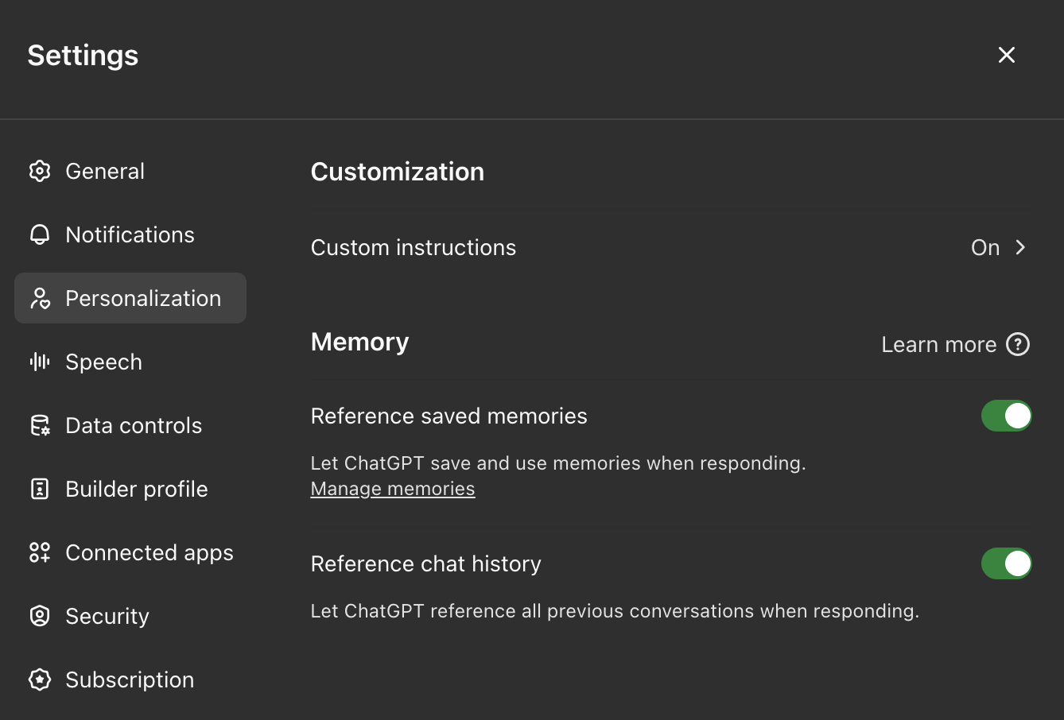The image size is (1064, 720).
Task: Click the Data controls database icon
Action: point(40,425)
